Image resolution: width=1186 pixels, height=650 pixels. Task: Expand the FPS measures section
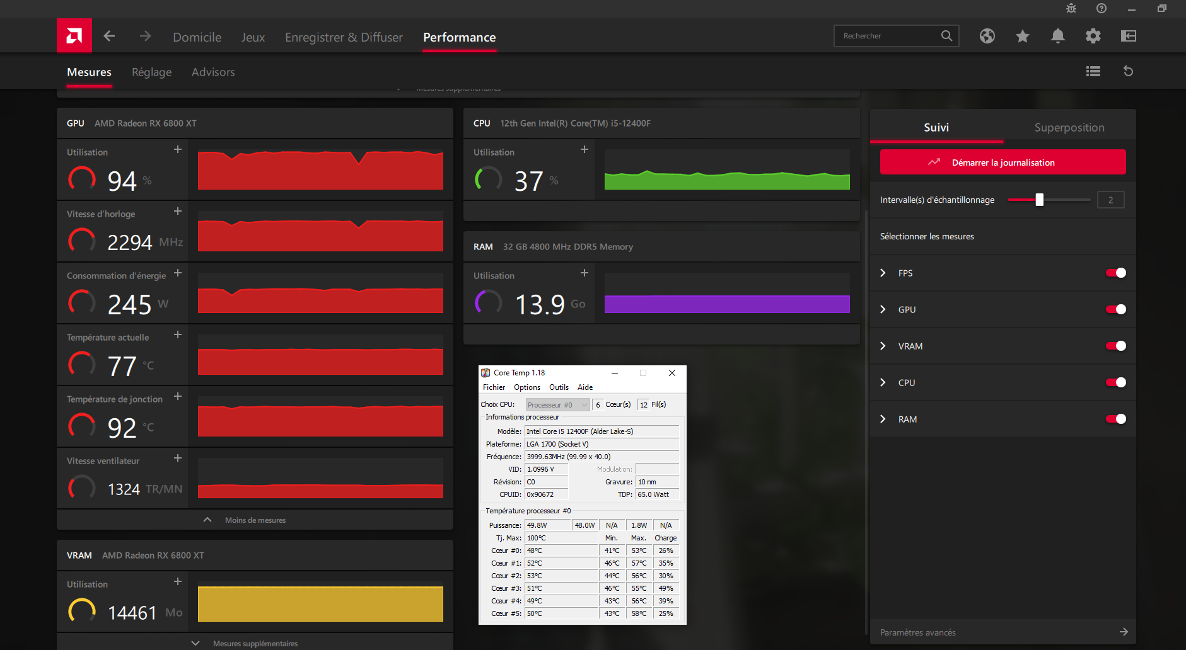(x=883, y=273)
